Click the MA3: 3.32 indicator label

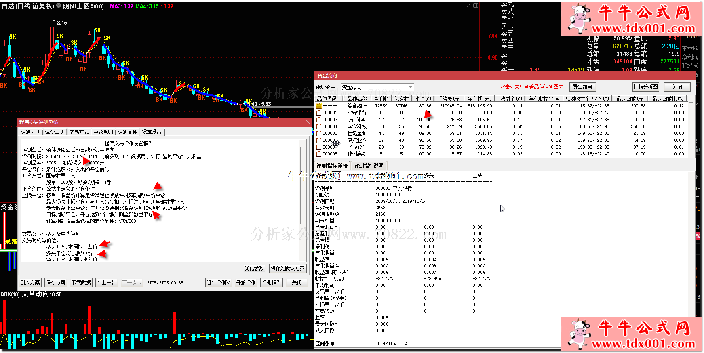[x=121, y=6]
